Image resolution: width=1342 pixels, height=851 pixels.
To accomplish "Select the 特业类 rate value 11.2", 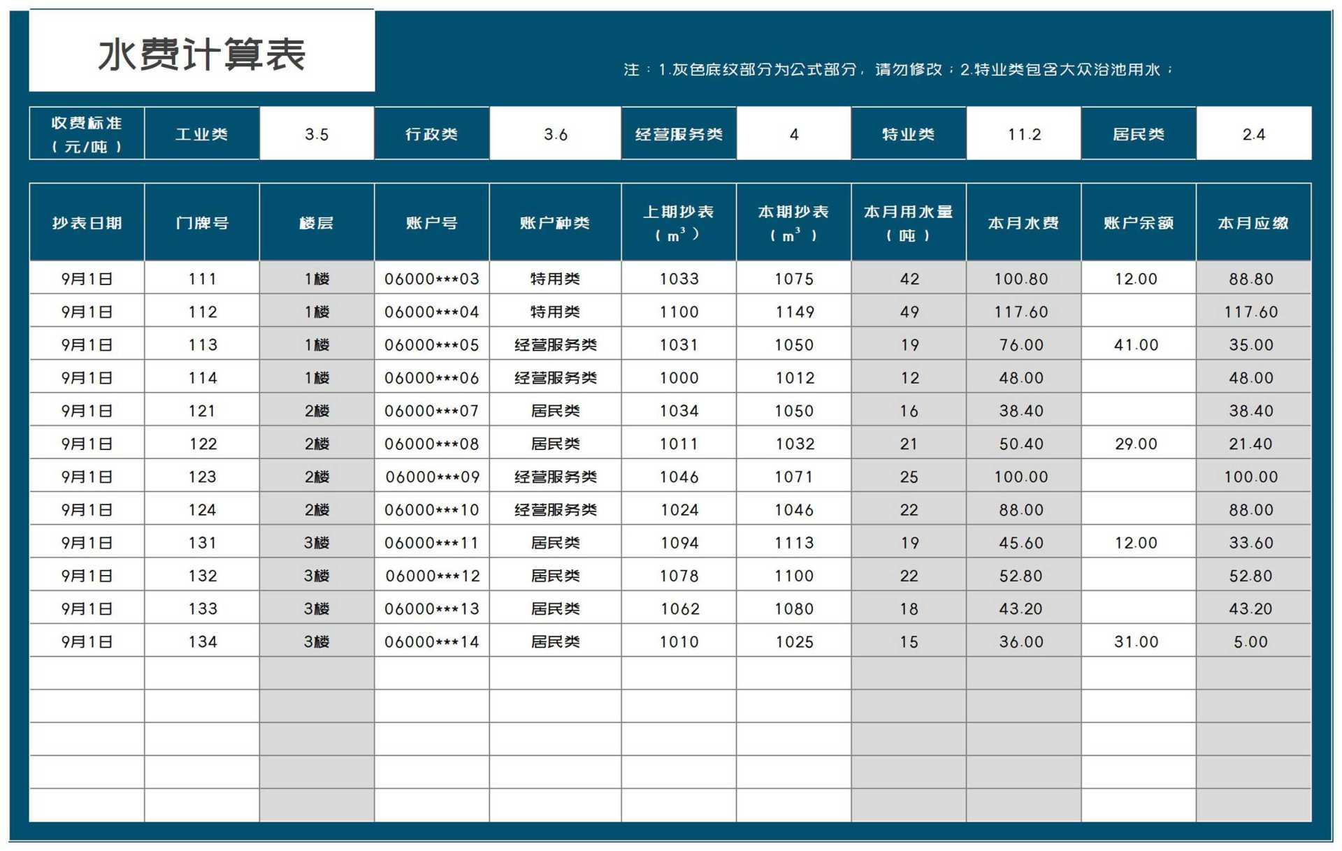I will 1023,133.
